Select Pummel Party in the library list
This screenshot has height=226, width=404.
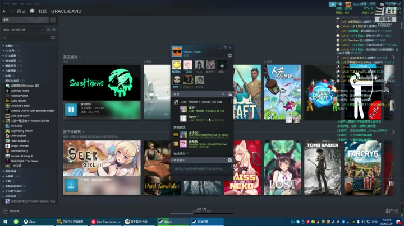tap(19, 151)
